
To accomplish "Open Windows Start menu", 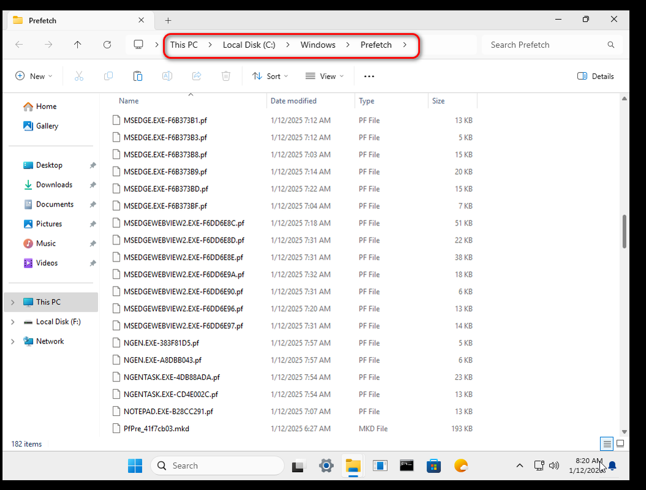I will (x=135, y=466).
